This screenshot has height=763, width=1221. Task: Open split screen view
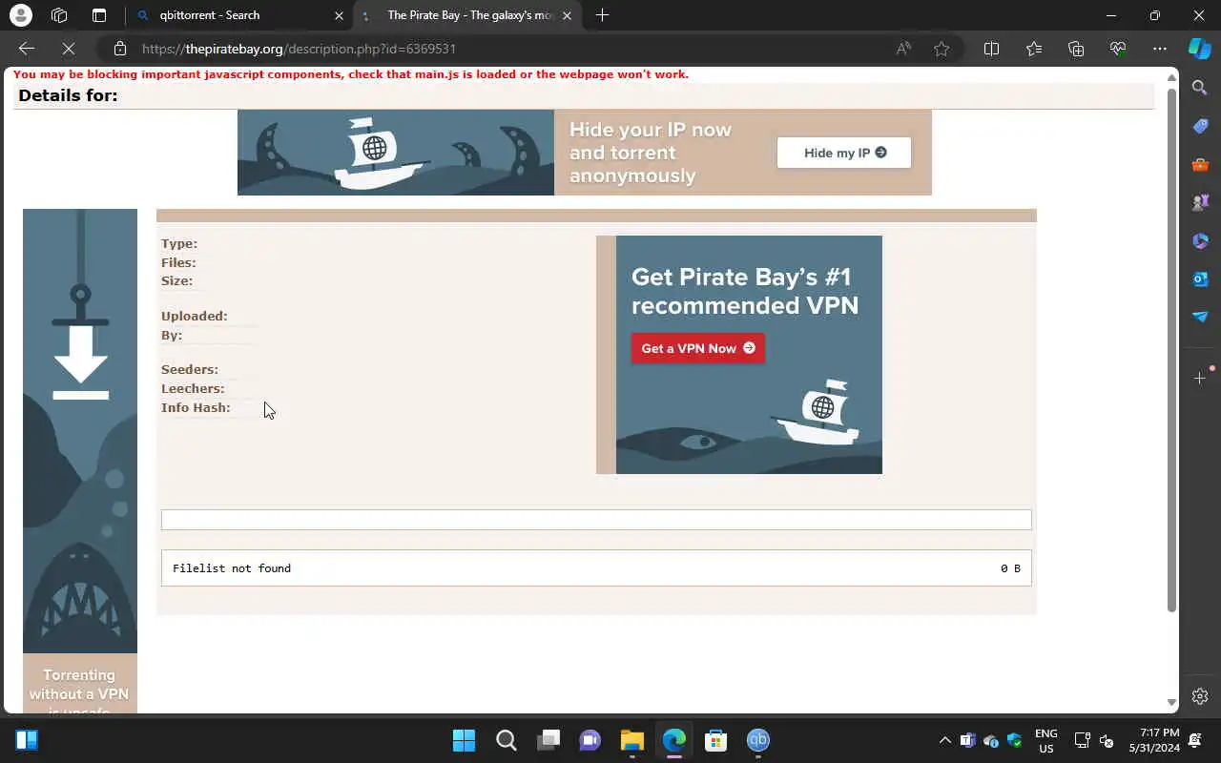pyautogui.click(x=991, y=49)
